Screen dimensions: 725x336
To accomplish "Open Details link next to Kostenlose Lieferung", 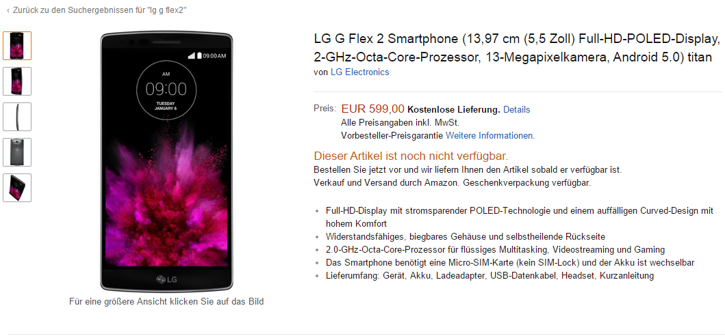I will tap(516, 109).
